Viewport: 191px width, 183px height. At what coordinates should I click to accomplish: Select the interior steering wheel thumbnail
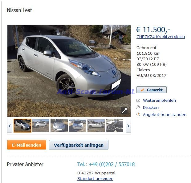(115, 125)
